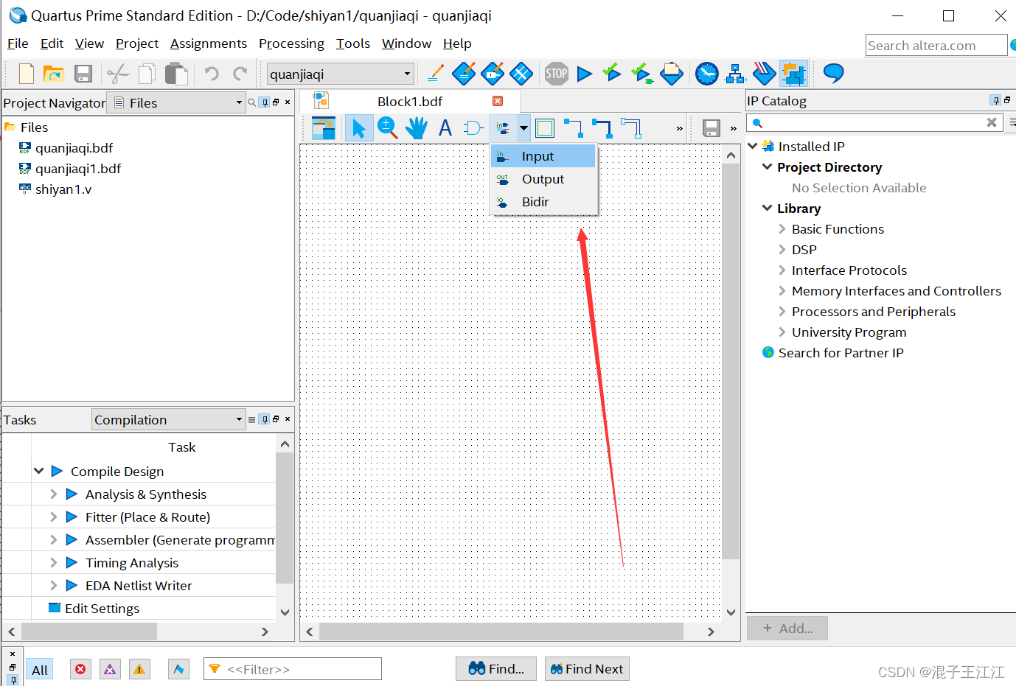1016x686 pixels.
Task: Select the Zoom magnifier tool
Action: pyautogui.click(x=387, y=128)
